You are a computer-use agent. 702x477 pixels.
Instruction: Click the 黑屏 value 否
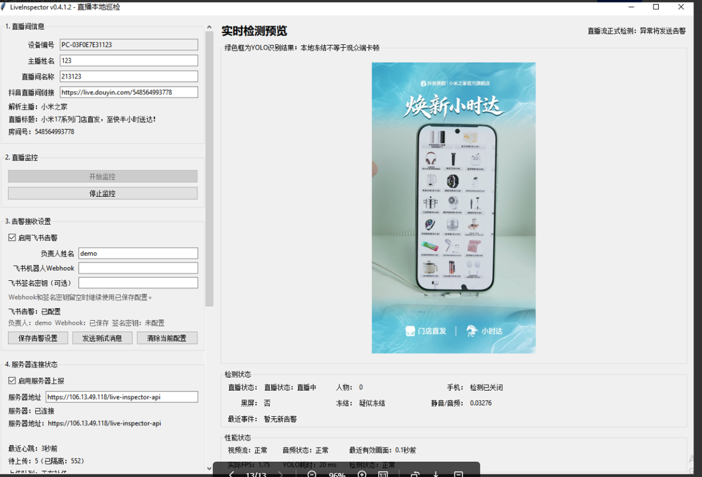267,403
